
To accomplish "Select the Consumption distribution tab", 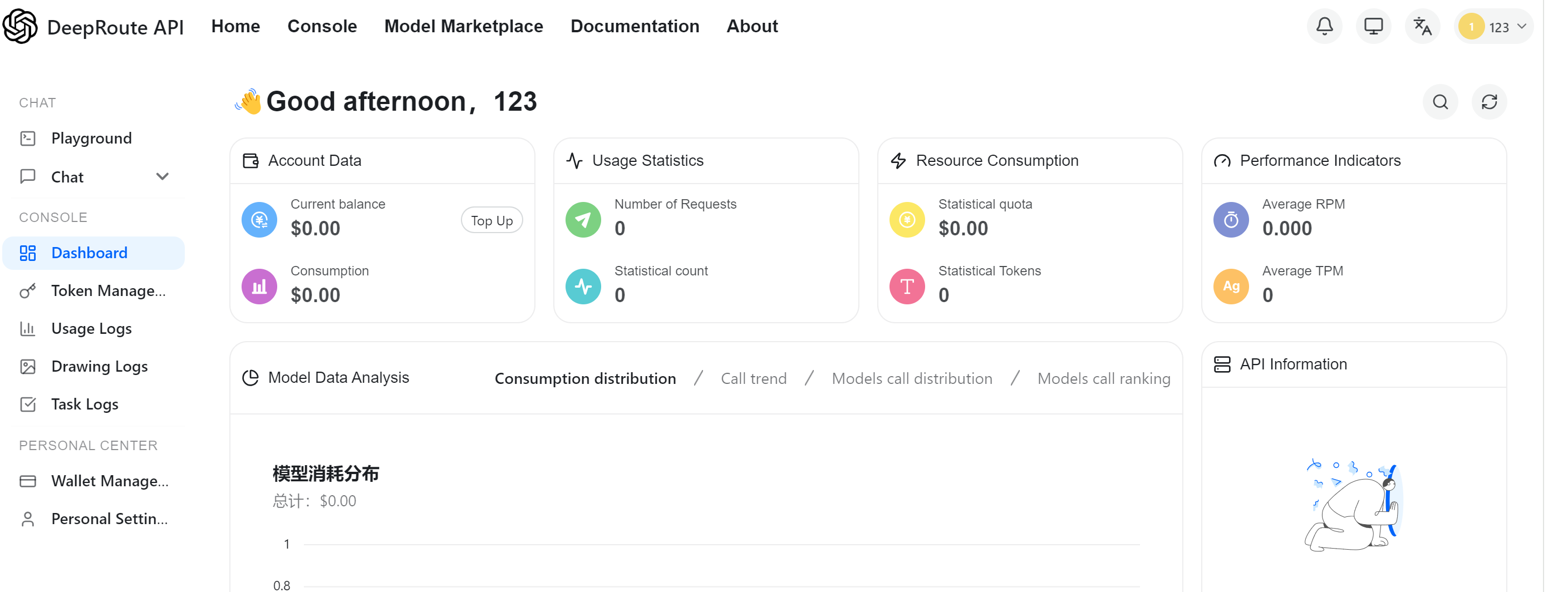I will (x=585, y=378).
